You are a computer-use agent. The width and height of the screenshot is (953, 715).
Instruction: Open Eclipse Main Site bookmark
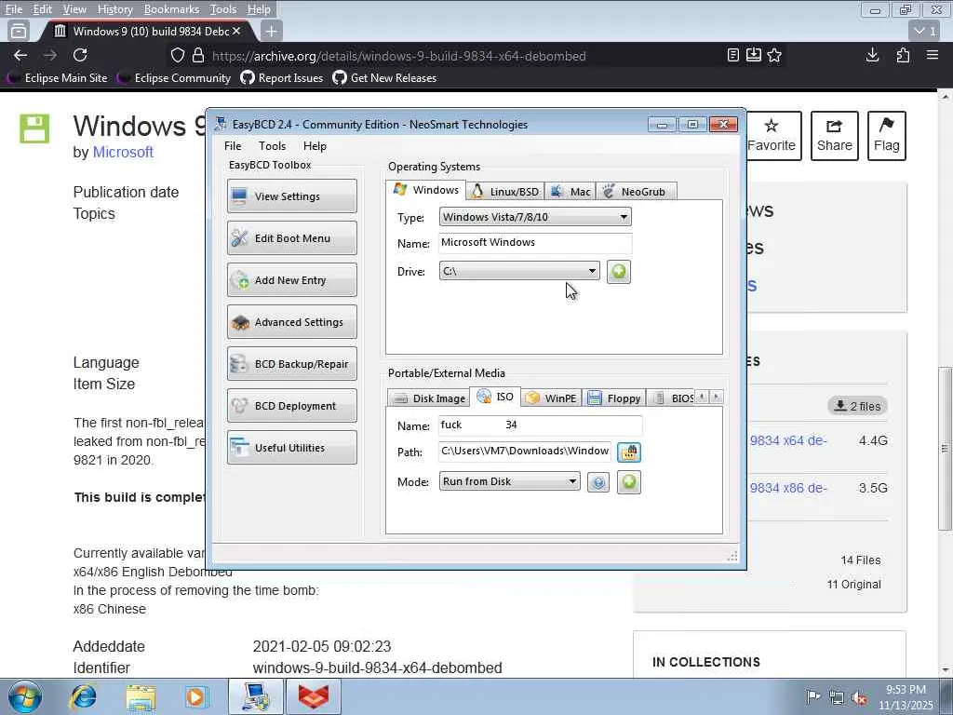click(58, 78)
